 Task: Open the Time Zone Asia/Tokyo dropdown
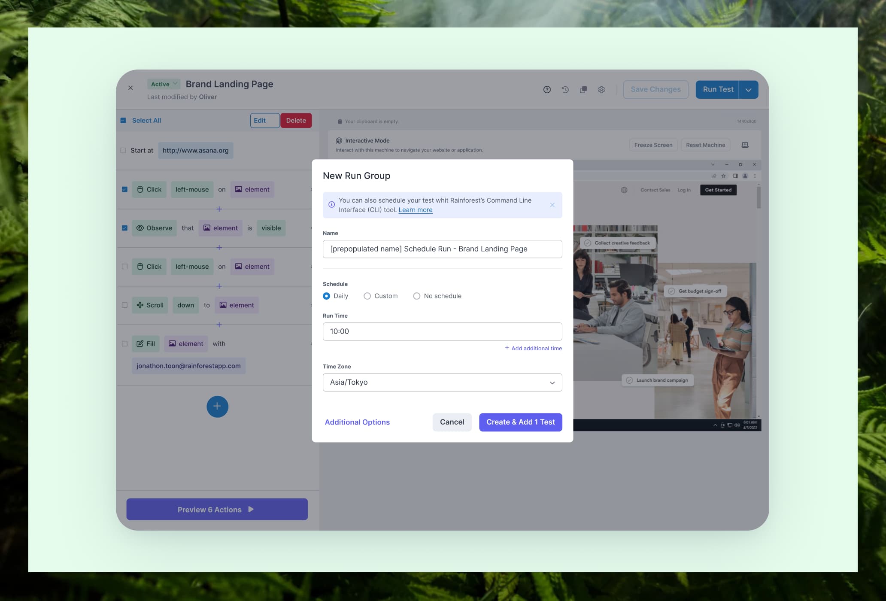(442, 382)
